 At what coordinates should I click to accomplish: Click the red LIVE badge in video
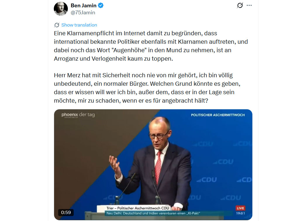[x=240, y=208]
